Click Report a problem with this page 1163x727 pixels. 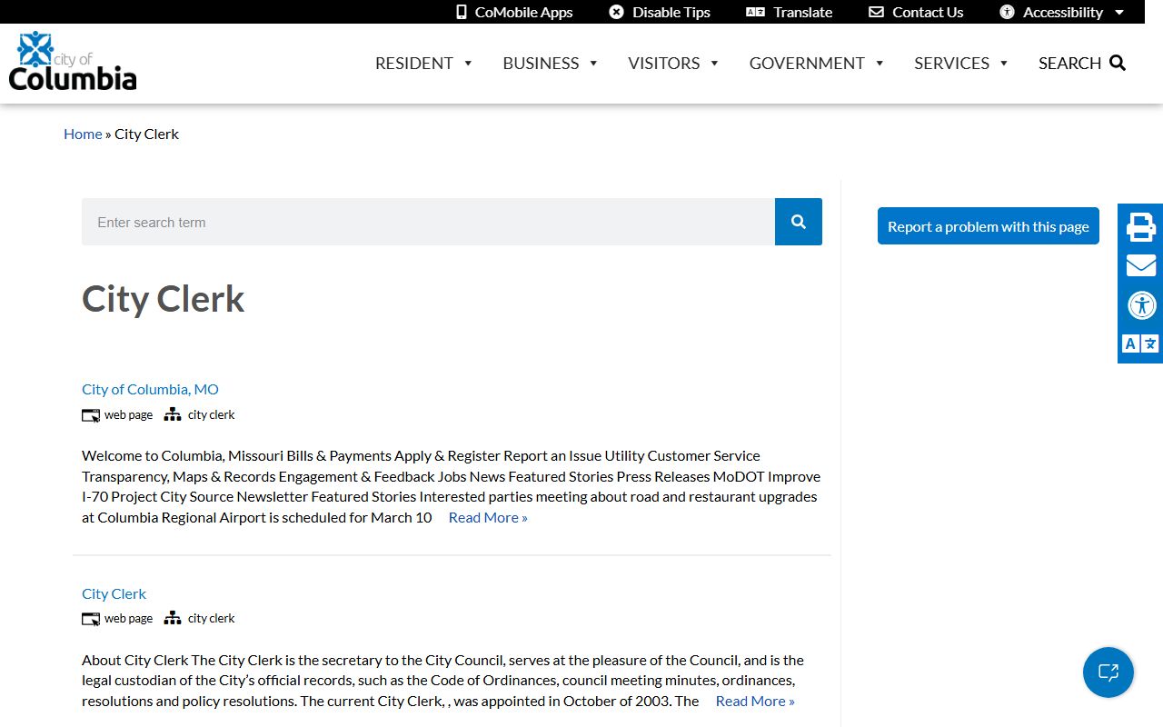pyautogui.click(x=989, y=226)
